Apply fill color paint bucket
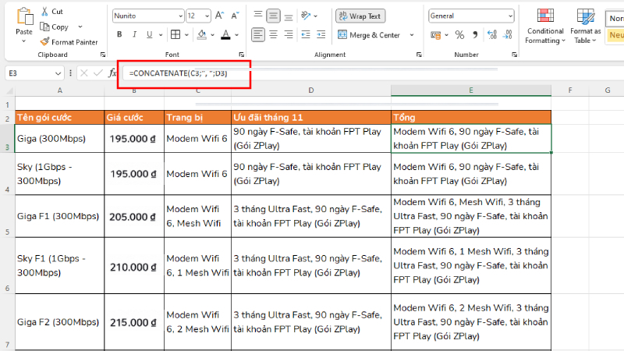The height and width of the screenshot is (351, 624). click(x=202, y=34)
